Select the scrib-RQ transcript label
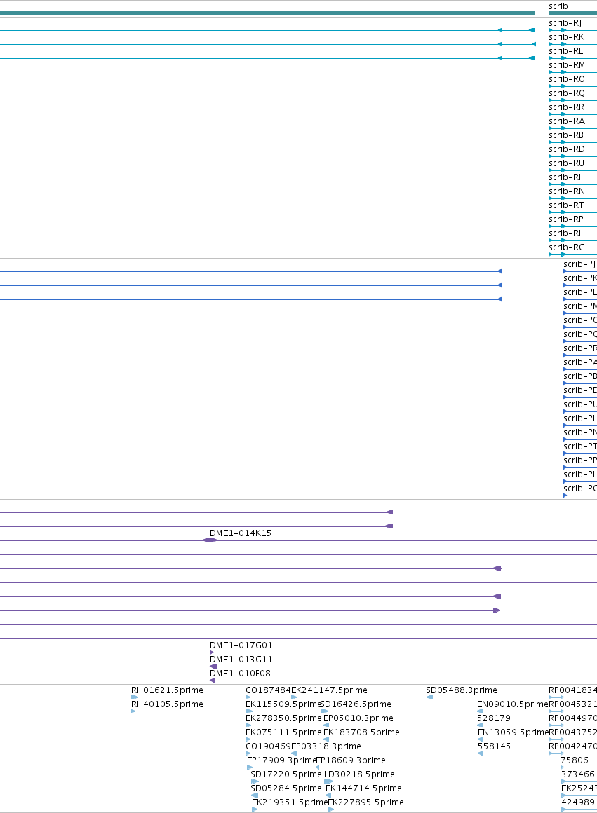The height and width of the screenshot is (813, 597). [567, 93]
